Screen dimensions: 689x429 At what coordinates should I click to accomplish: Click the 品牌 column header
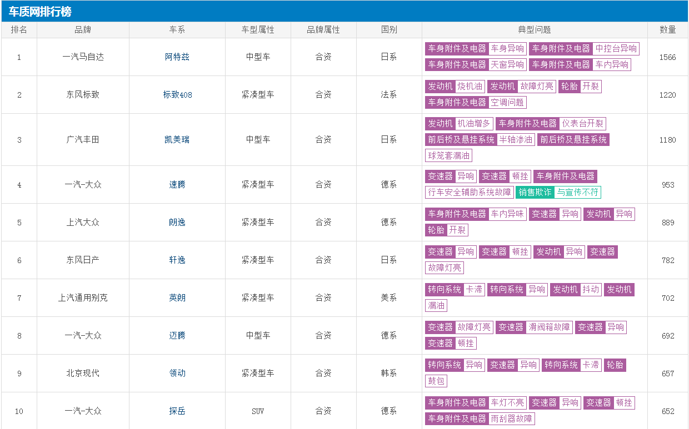coord(83,30)
